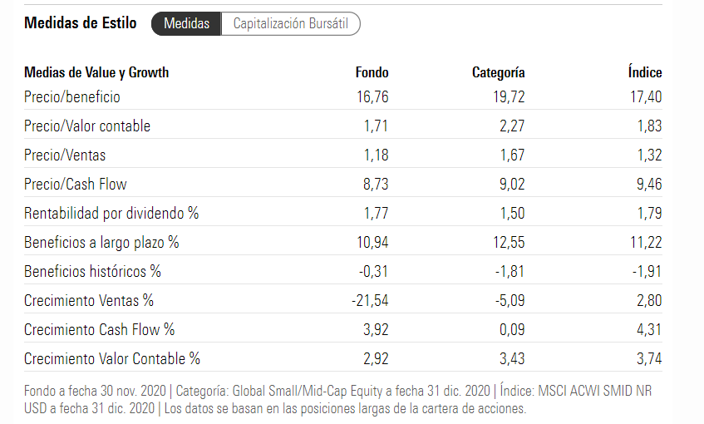
Task: Click Rentabilidad por dividendo % label
Action: tap(111, 214)
